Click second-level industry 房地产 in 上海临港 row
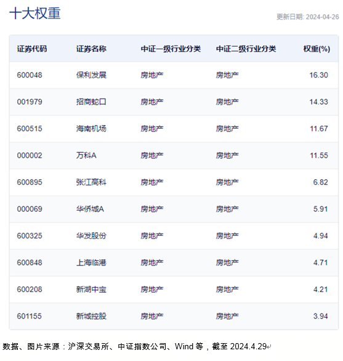 click(227, 262)
